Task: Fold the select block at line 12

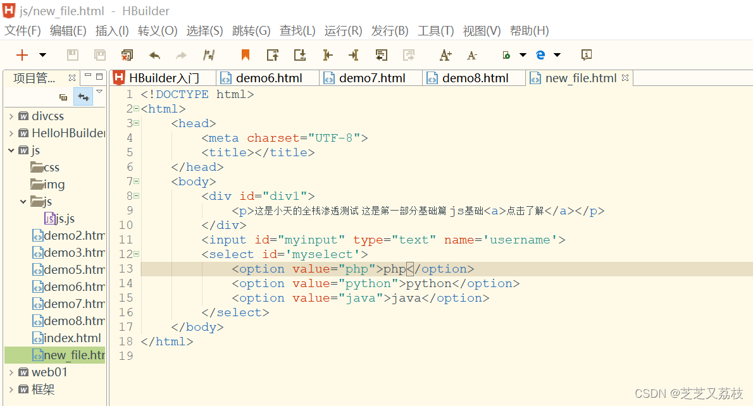Action: pos(137,254)
